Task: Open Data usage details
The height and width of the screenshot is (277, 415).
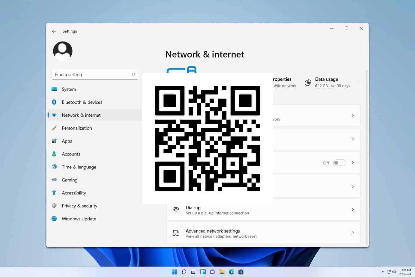Action: pyautogui.click(x=327, y=83)
